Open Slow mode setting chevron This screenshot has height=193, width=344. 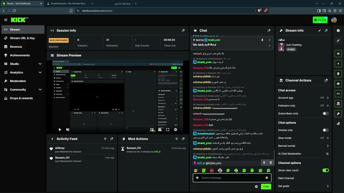pyautogui.click(x=328, y=138)
